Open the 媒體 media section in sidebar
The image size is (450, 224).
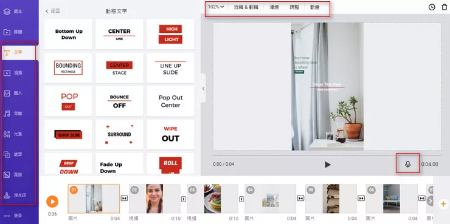(13, 32)
